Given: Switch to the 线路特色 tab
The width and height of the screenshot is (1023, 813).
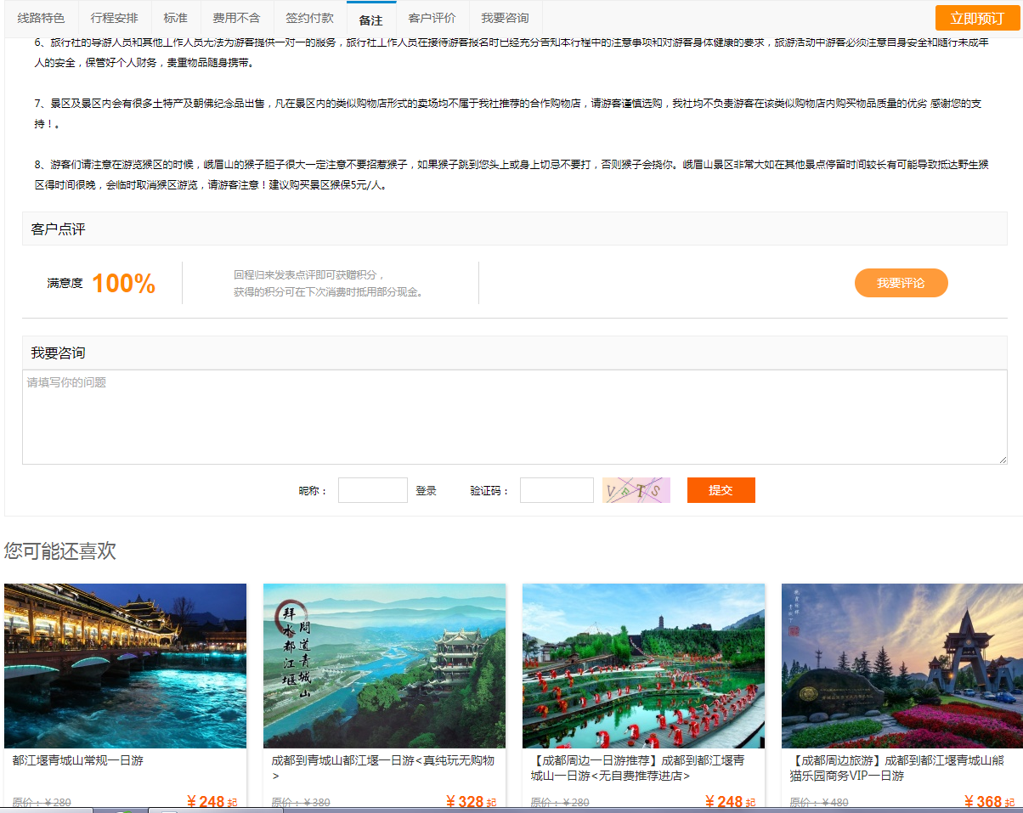Looking at the screenshot, I should tap(41, 18).
